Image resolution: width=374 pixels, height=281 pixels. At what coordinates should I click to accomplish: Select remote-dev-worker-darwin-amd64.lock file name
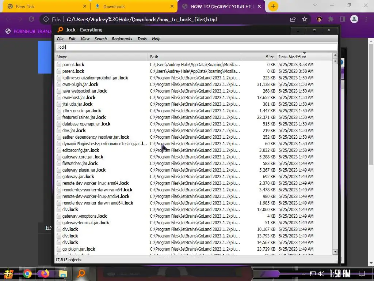pyautogui.click(x=98, y=203)
